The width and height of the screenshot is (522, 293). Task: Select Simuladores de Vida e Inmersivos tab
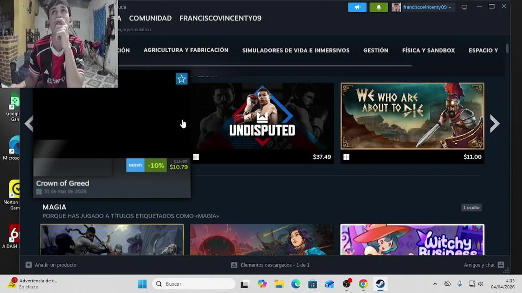296,50
